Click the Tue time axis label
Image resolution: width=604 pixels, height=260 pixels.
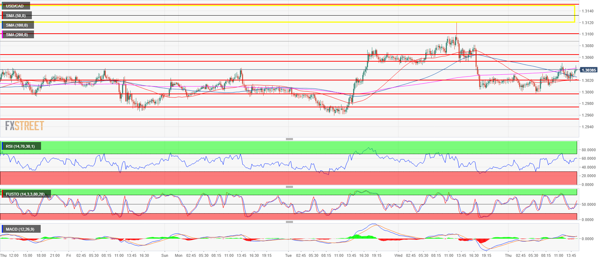(288, 255)
